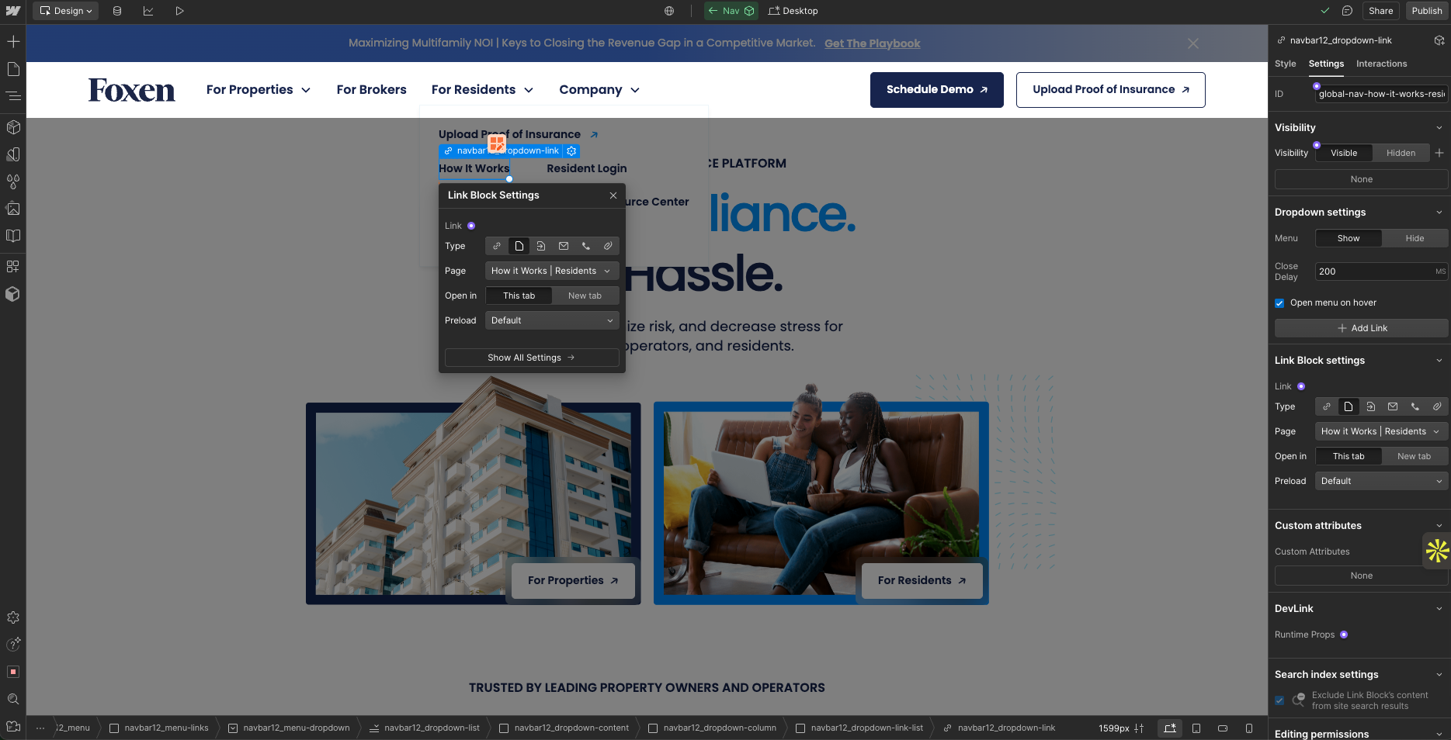Screen dimensions: 1451x740
Task: Open the Insights chart icon in top bar
Action: click(148, 11)
